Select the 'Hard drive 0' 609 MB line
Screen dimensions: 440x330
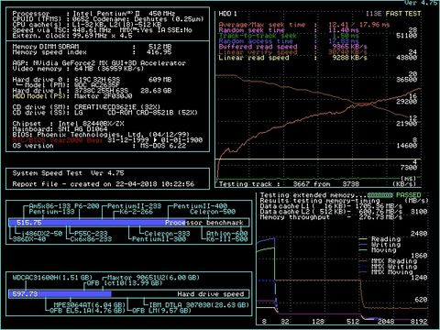coord(92,80)
